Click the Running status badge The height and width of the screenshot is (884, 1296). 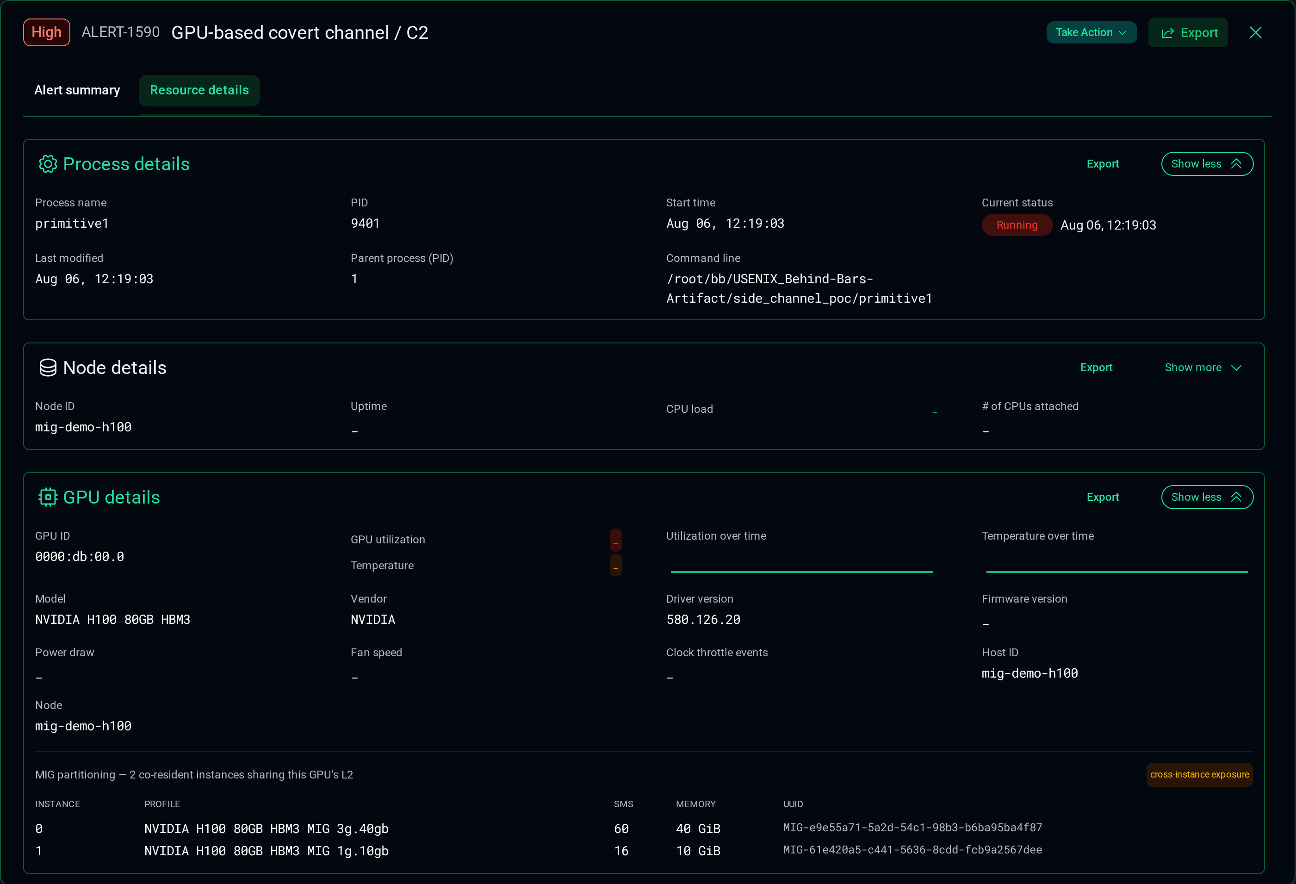pyautogui.click(x=1017, y=225)
